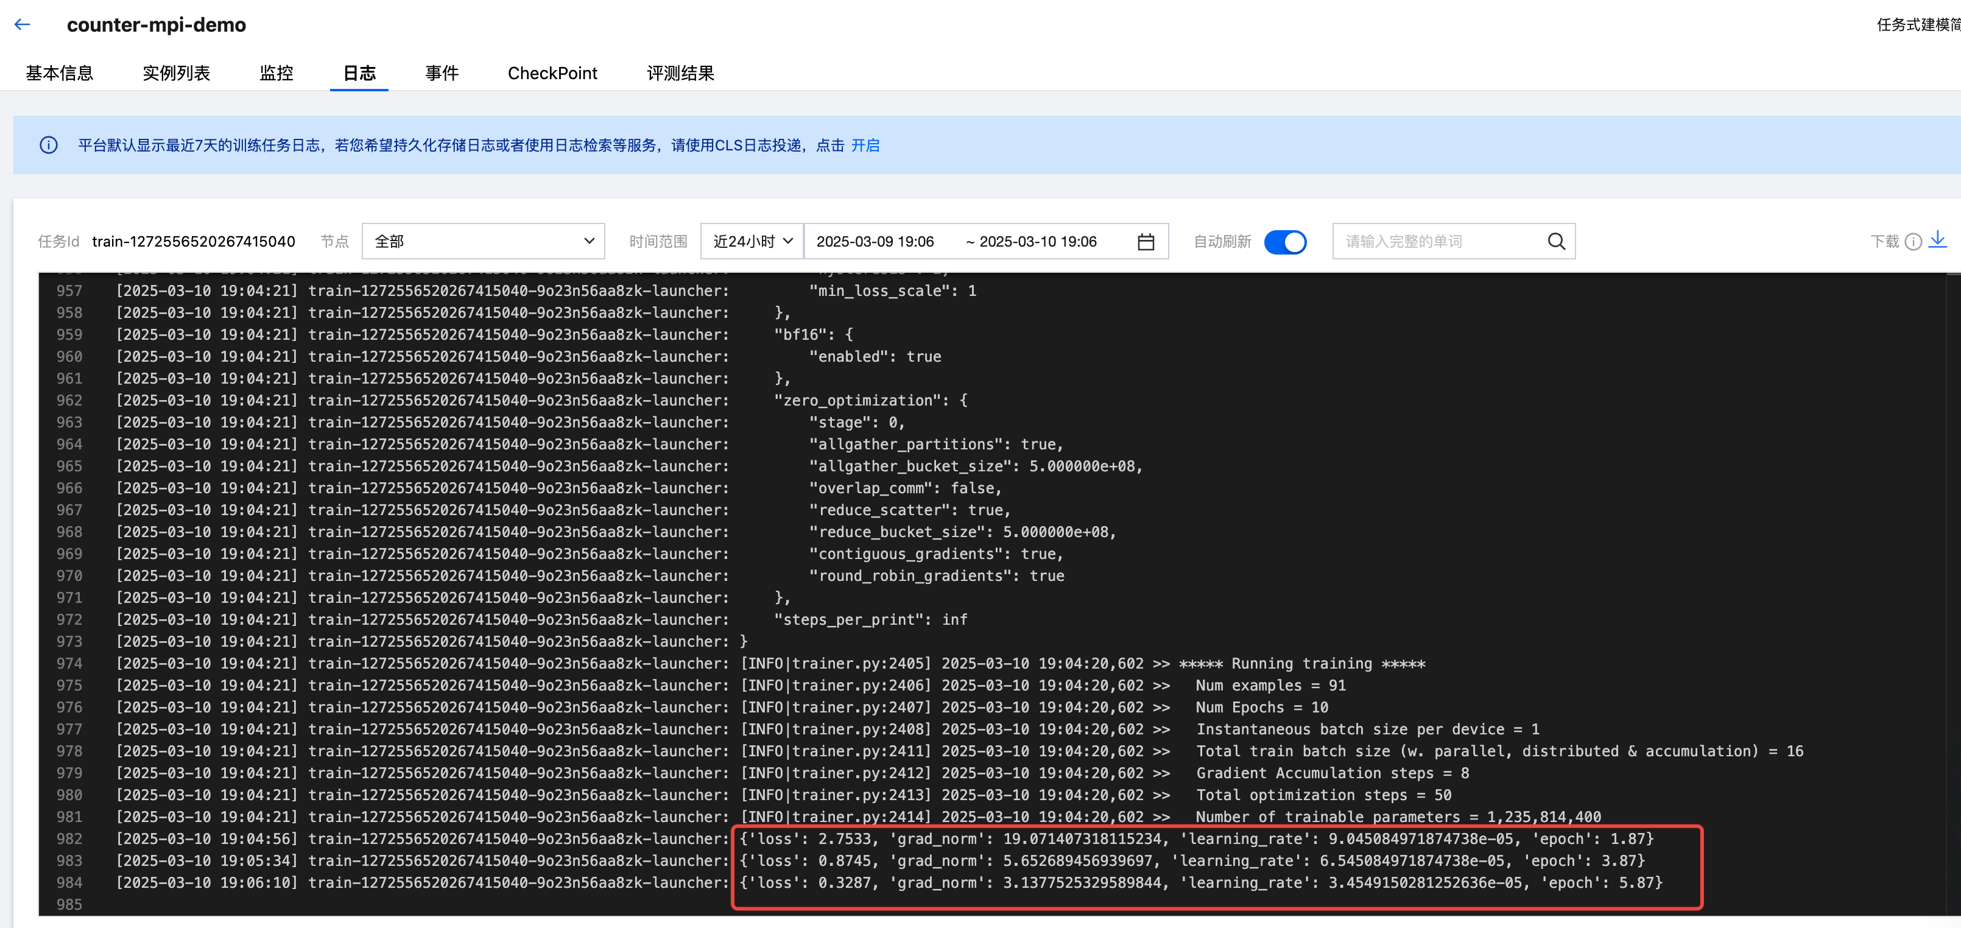
Task: Click the search magnifier icon
Action: [x=1556, y=241]
